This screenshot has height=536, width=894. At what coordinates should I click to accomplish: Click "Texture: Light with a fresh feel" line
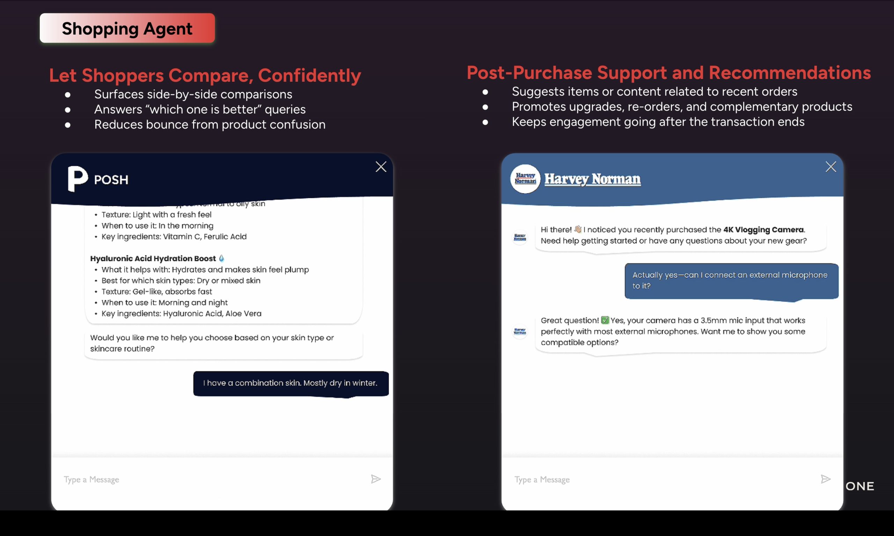pos(156,214)
